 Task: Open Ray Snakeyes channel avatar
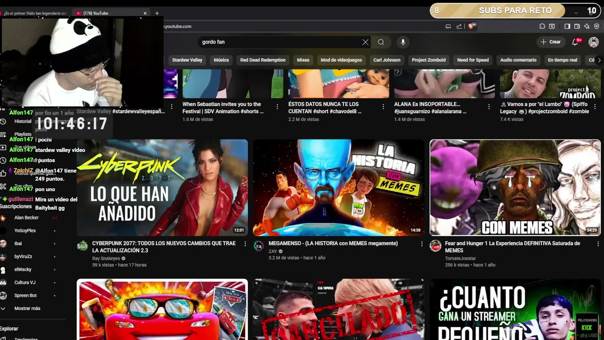coord(83,246)
